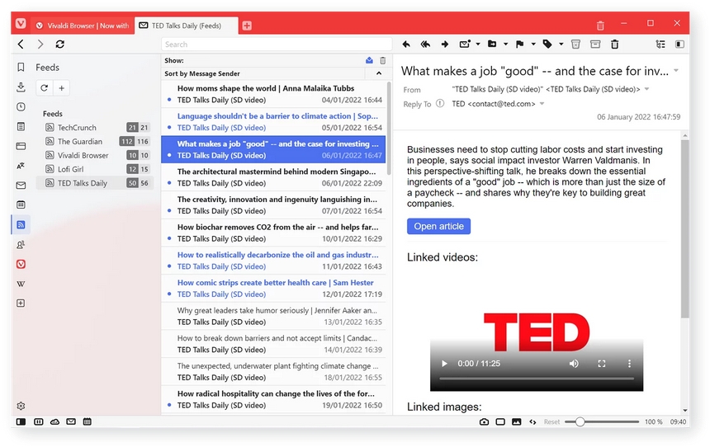Delete the message using toolbar trash icon
This screenshot has height=447, width=710.
coord(614,45)
